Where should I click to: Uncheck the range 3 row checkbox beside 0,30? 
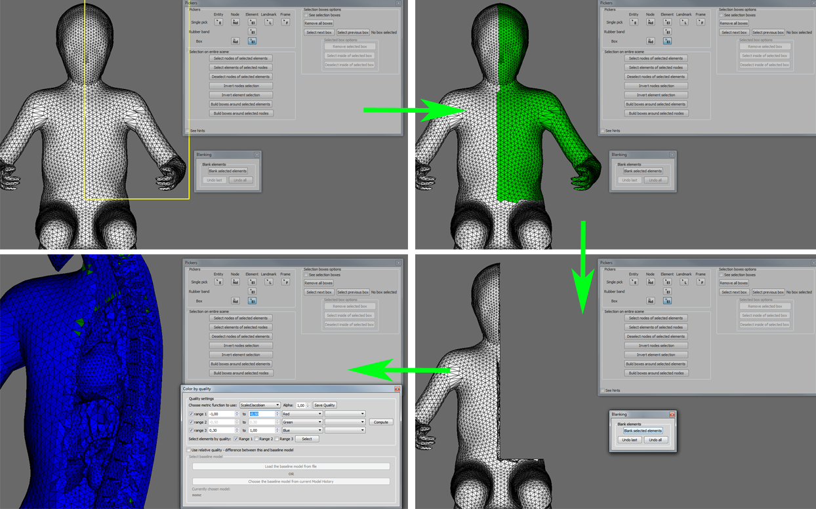(x=191, y=430)
